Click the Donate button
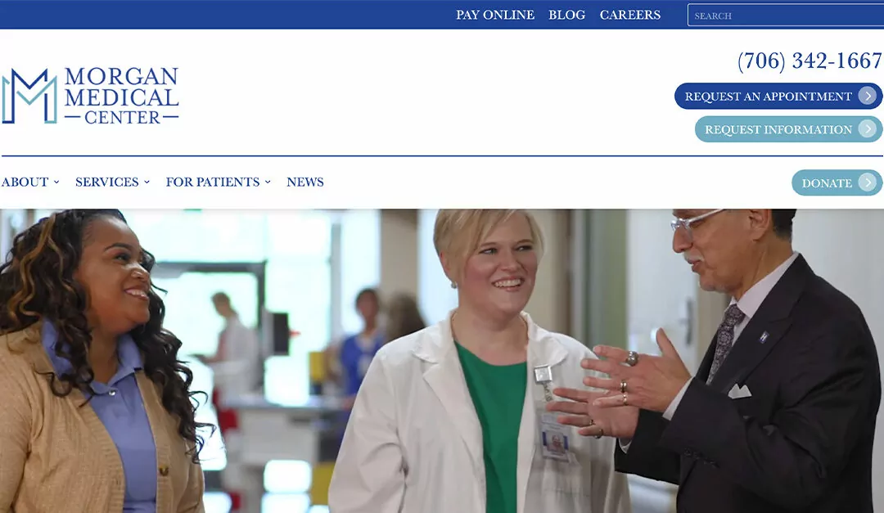 pos(837,182)
